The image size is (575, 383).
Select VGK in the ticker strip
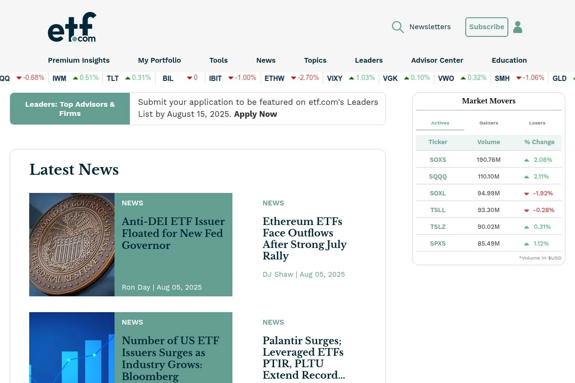point(391,78)
